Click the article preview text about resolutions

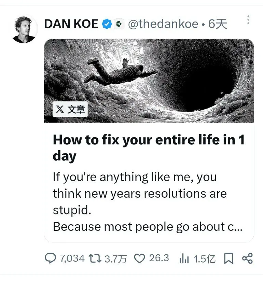pos(148,202)
